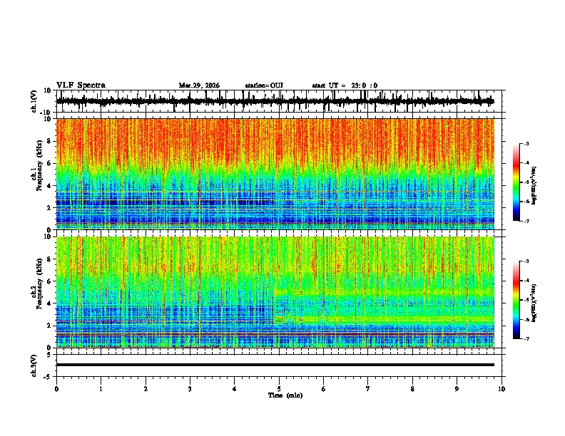This screenshot has height=436, width=565.
Task: Click the ch.1 spectrogram color scale bar
Action: coord(516,182)
